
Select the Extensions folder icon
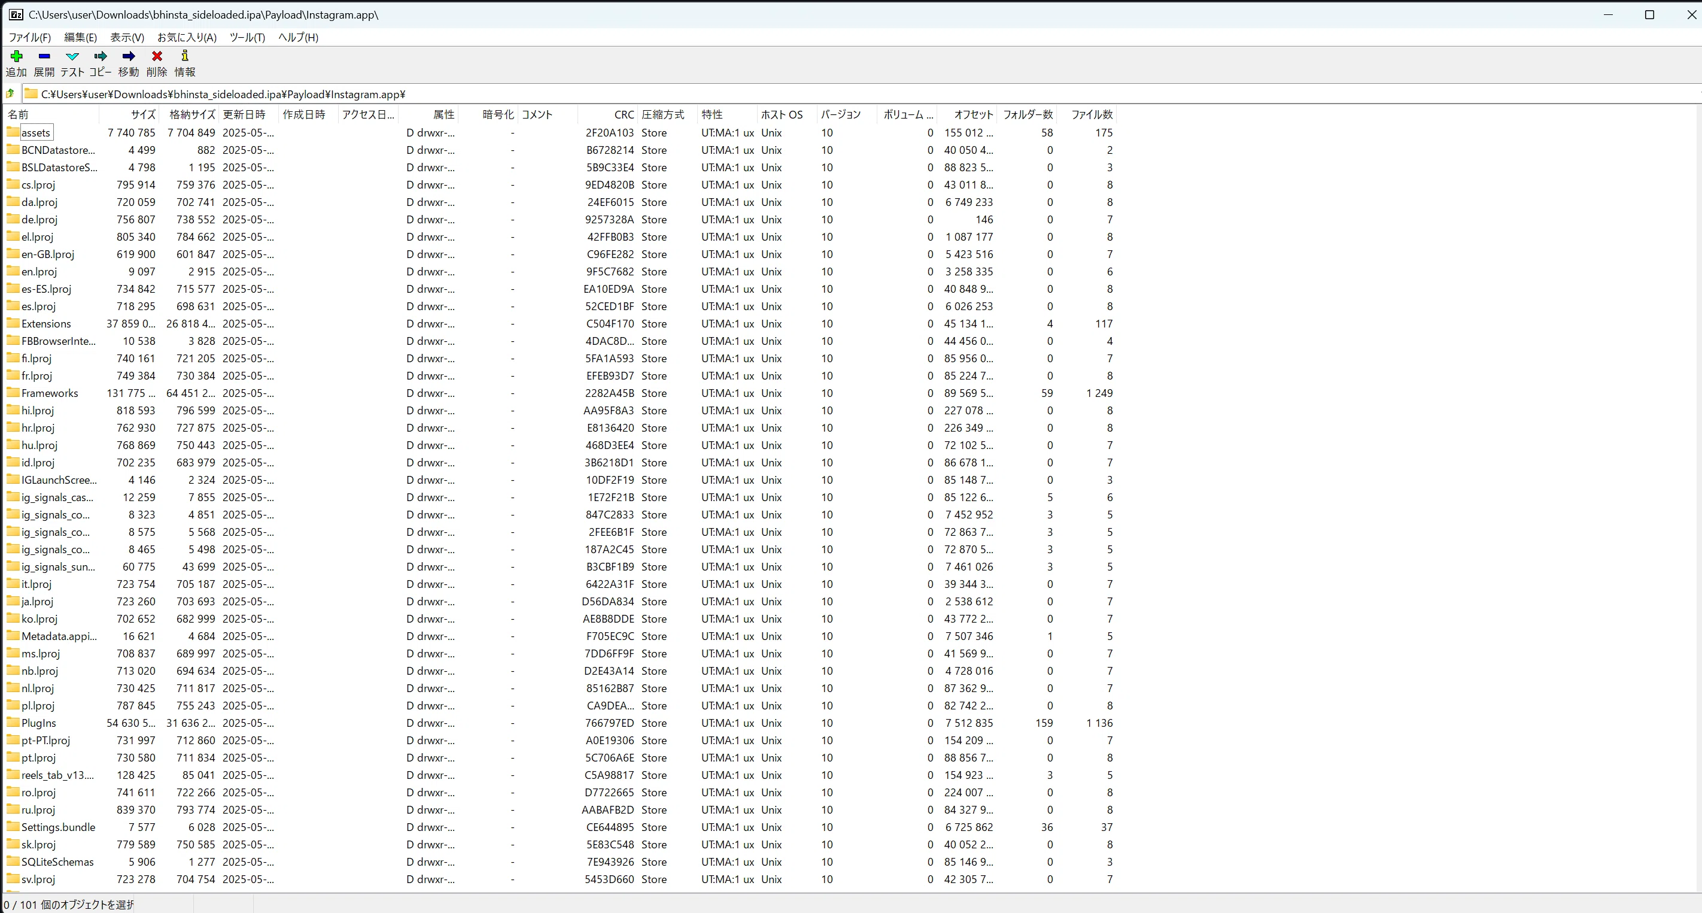pyautogui.click(x=13, y=323)
